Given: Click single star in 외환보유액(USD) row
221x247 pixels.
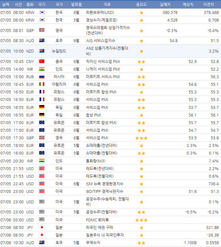Looking at the screenshot, I should tap(142, 13).
